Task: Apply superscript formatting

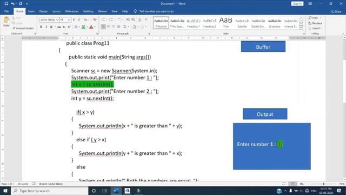Action: tap(69, 27)
